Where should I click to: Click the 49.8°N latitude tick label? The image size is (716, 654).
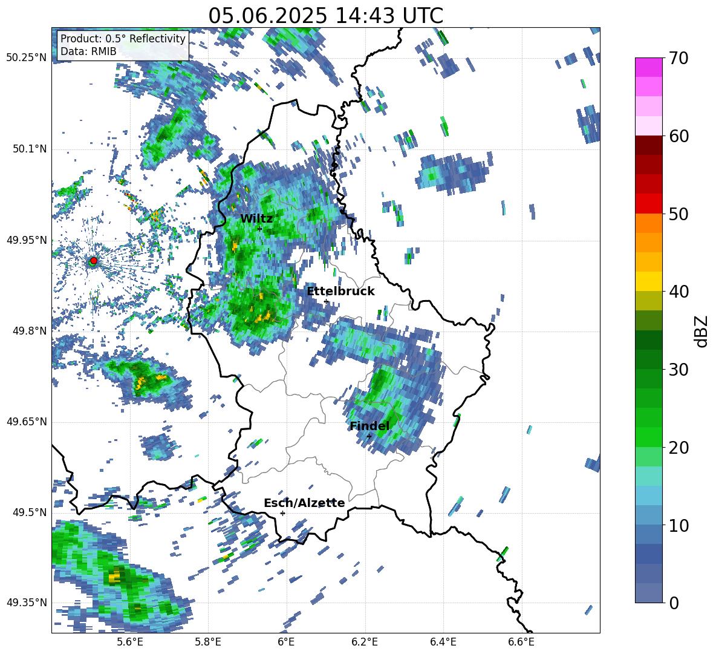click(30, 330)
